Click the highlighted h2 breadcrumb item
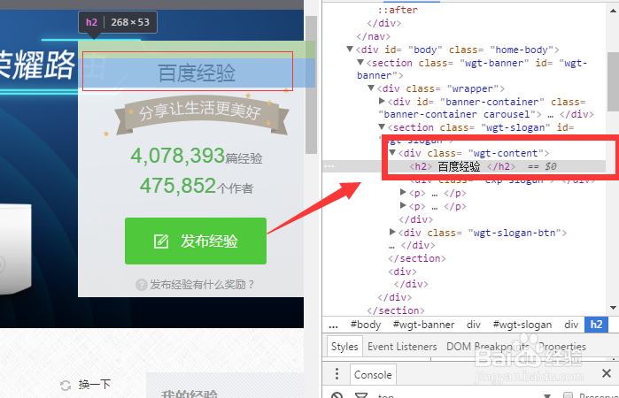 596,325
